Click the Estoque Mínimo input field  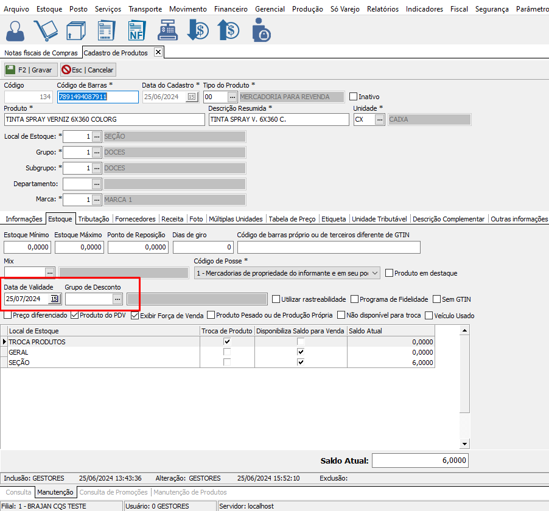pyautogui.click(x=27, y=247)
